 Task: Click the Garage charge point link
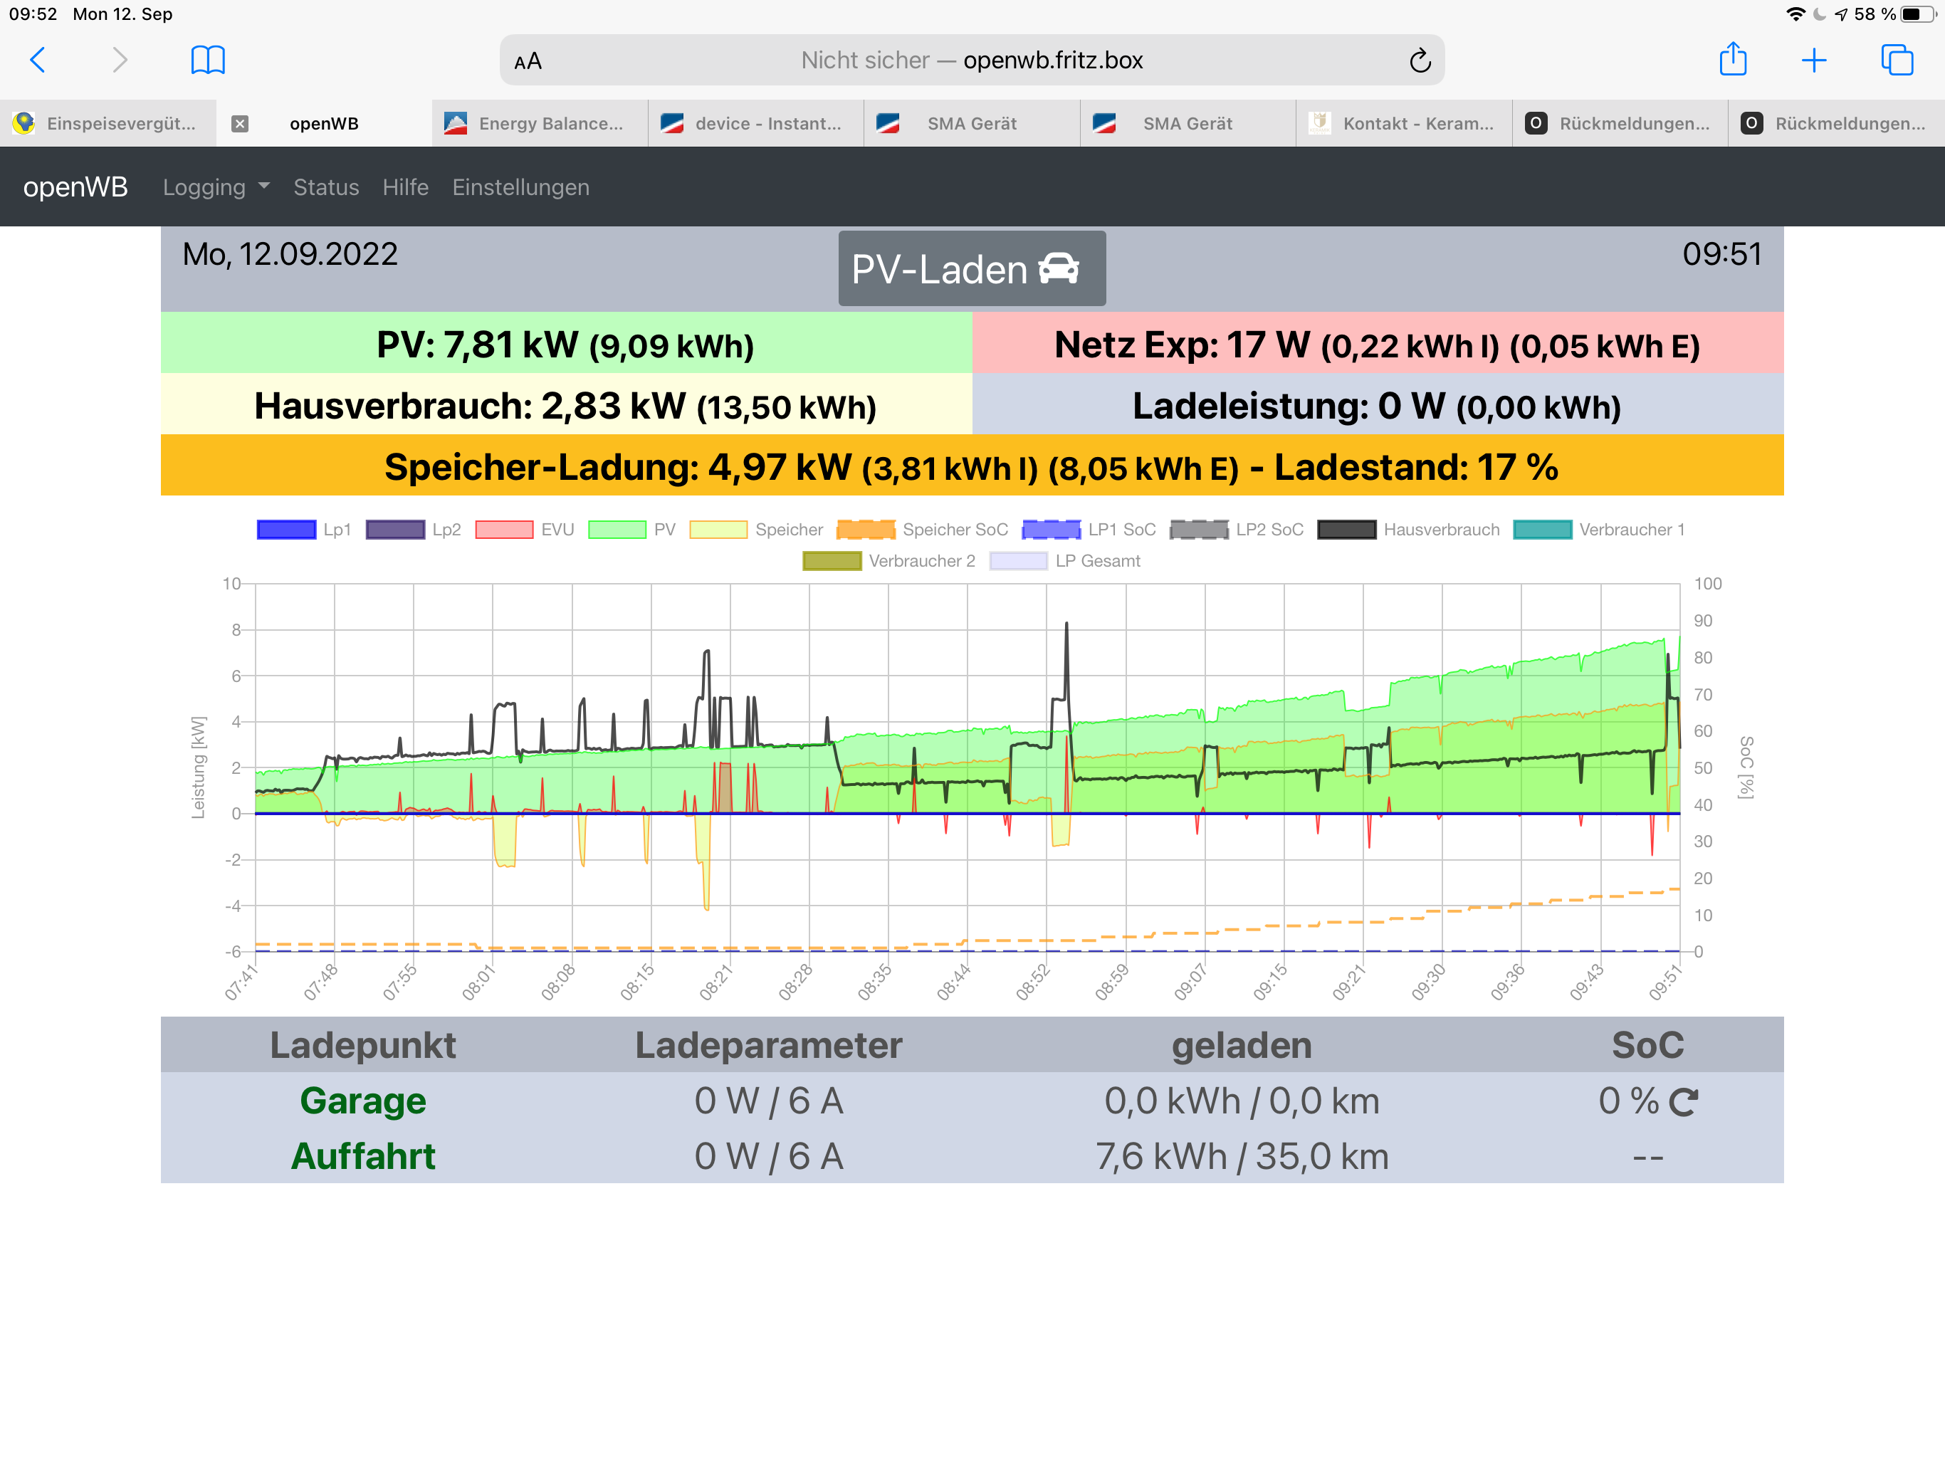[362, 1101]
